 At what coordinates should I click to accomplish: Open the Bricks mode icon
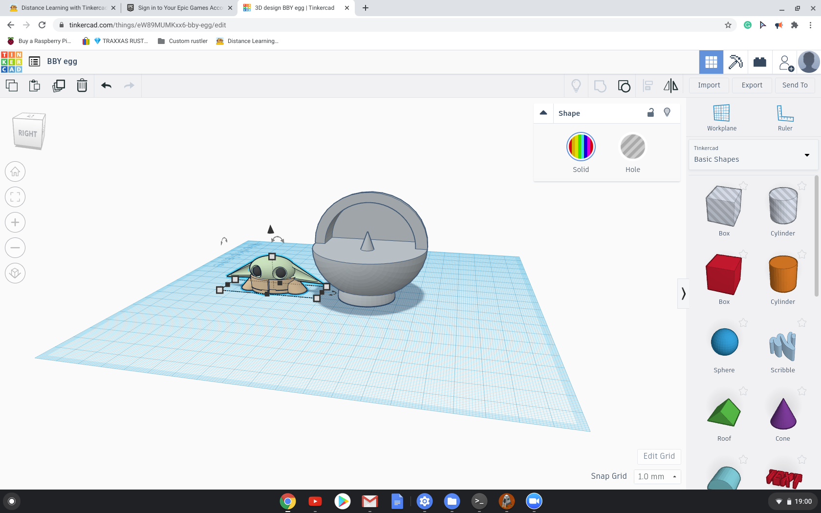coord(760,62)
